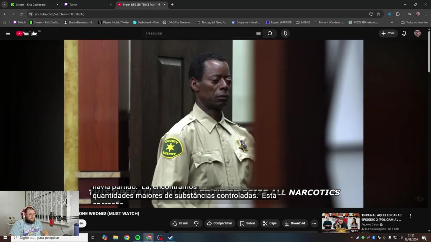
Task: Open Chrome profile avatar
Action: click(418, 14)
